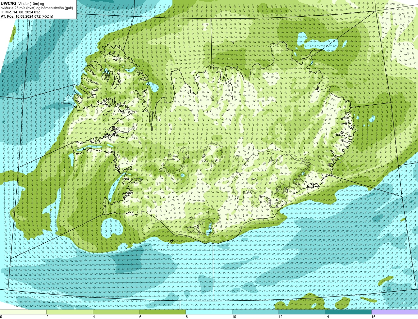
Task: Click the legend scale label '10'
Action: [234, 317]
